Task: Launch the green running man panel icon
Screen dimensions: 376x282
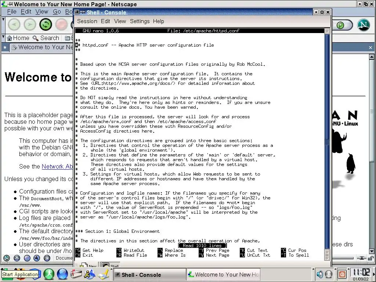Action: (x=49, y=275)
